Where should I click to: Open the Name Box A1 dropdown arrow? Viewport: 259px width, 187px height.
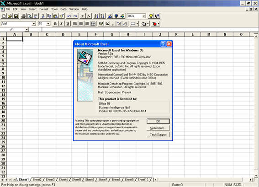click(x=26, y=30)
